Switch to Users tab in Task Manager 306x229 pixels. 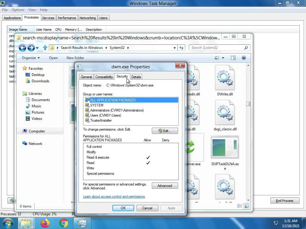point(103,18)
